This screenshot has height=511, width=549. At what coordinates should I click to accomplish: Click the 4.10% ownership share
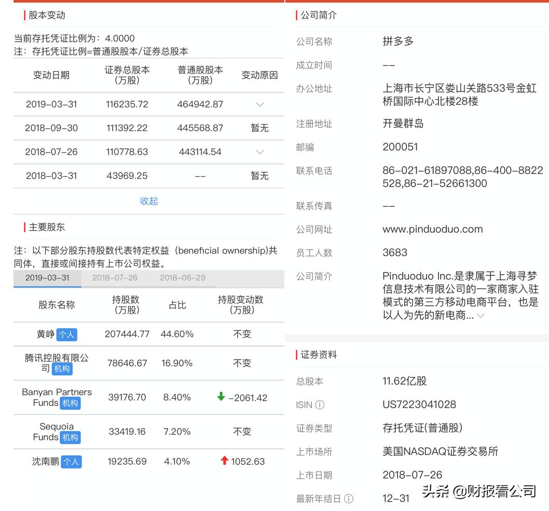(177, 461)
